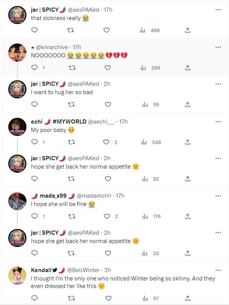This screenshot has width=229, height=305.
Task: Like the 'I hope she will be fine' tweet
Action: (x=111, y=216)
